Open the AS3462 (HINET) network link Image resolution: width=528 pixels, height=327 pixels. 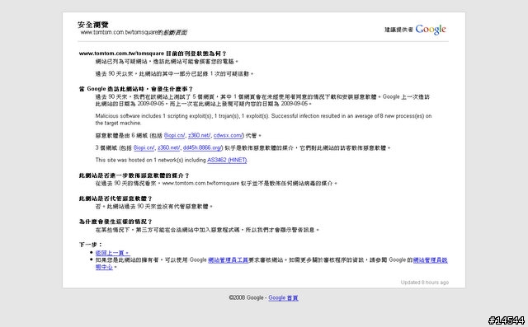pos(227,160)
